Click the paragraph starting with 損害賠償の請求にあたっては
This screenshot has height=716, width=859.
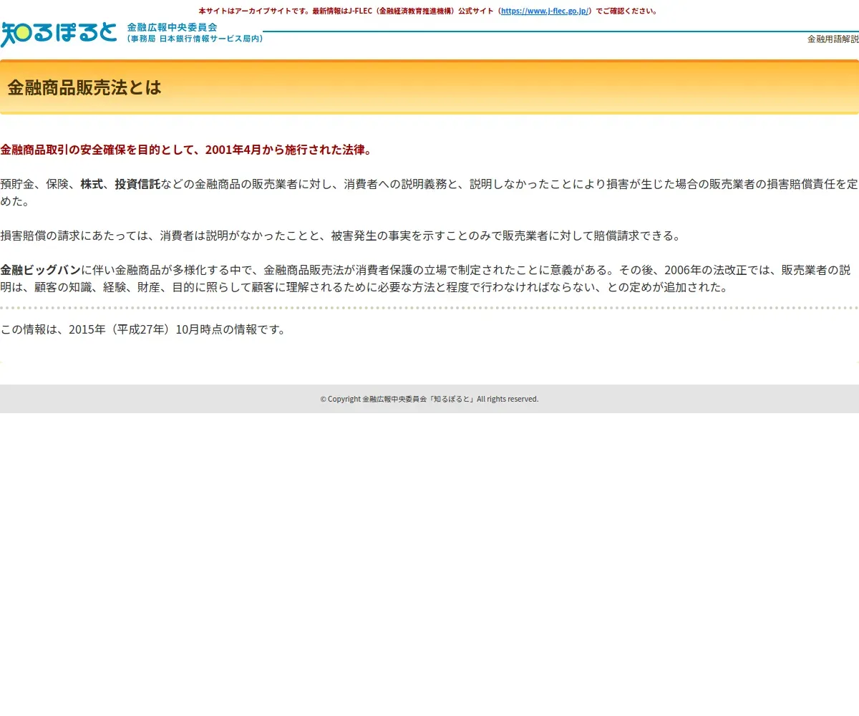click(341, 236)
